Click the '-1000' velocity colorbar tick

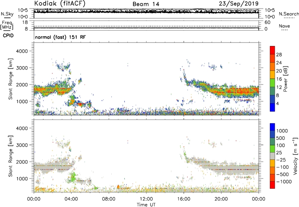pyautogui.click(x=284, y=182)
